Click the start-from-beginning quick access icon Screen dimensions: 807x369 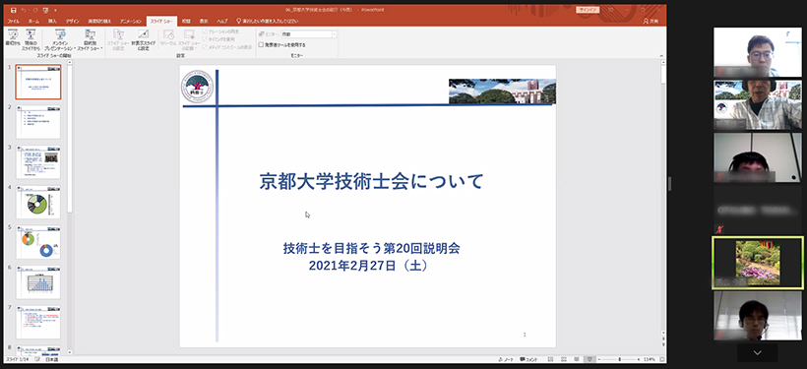click(46, 10)
